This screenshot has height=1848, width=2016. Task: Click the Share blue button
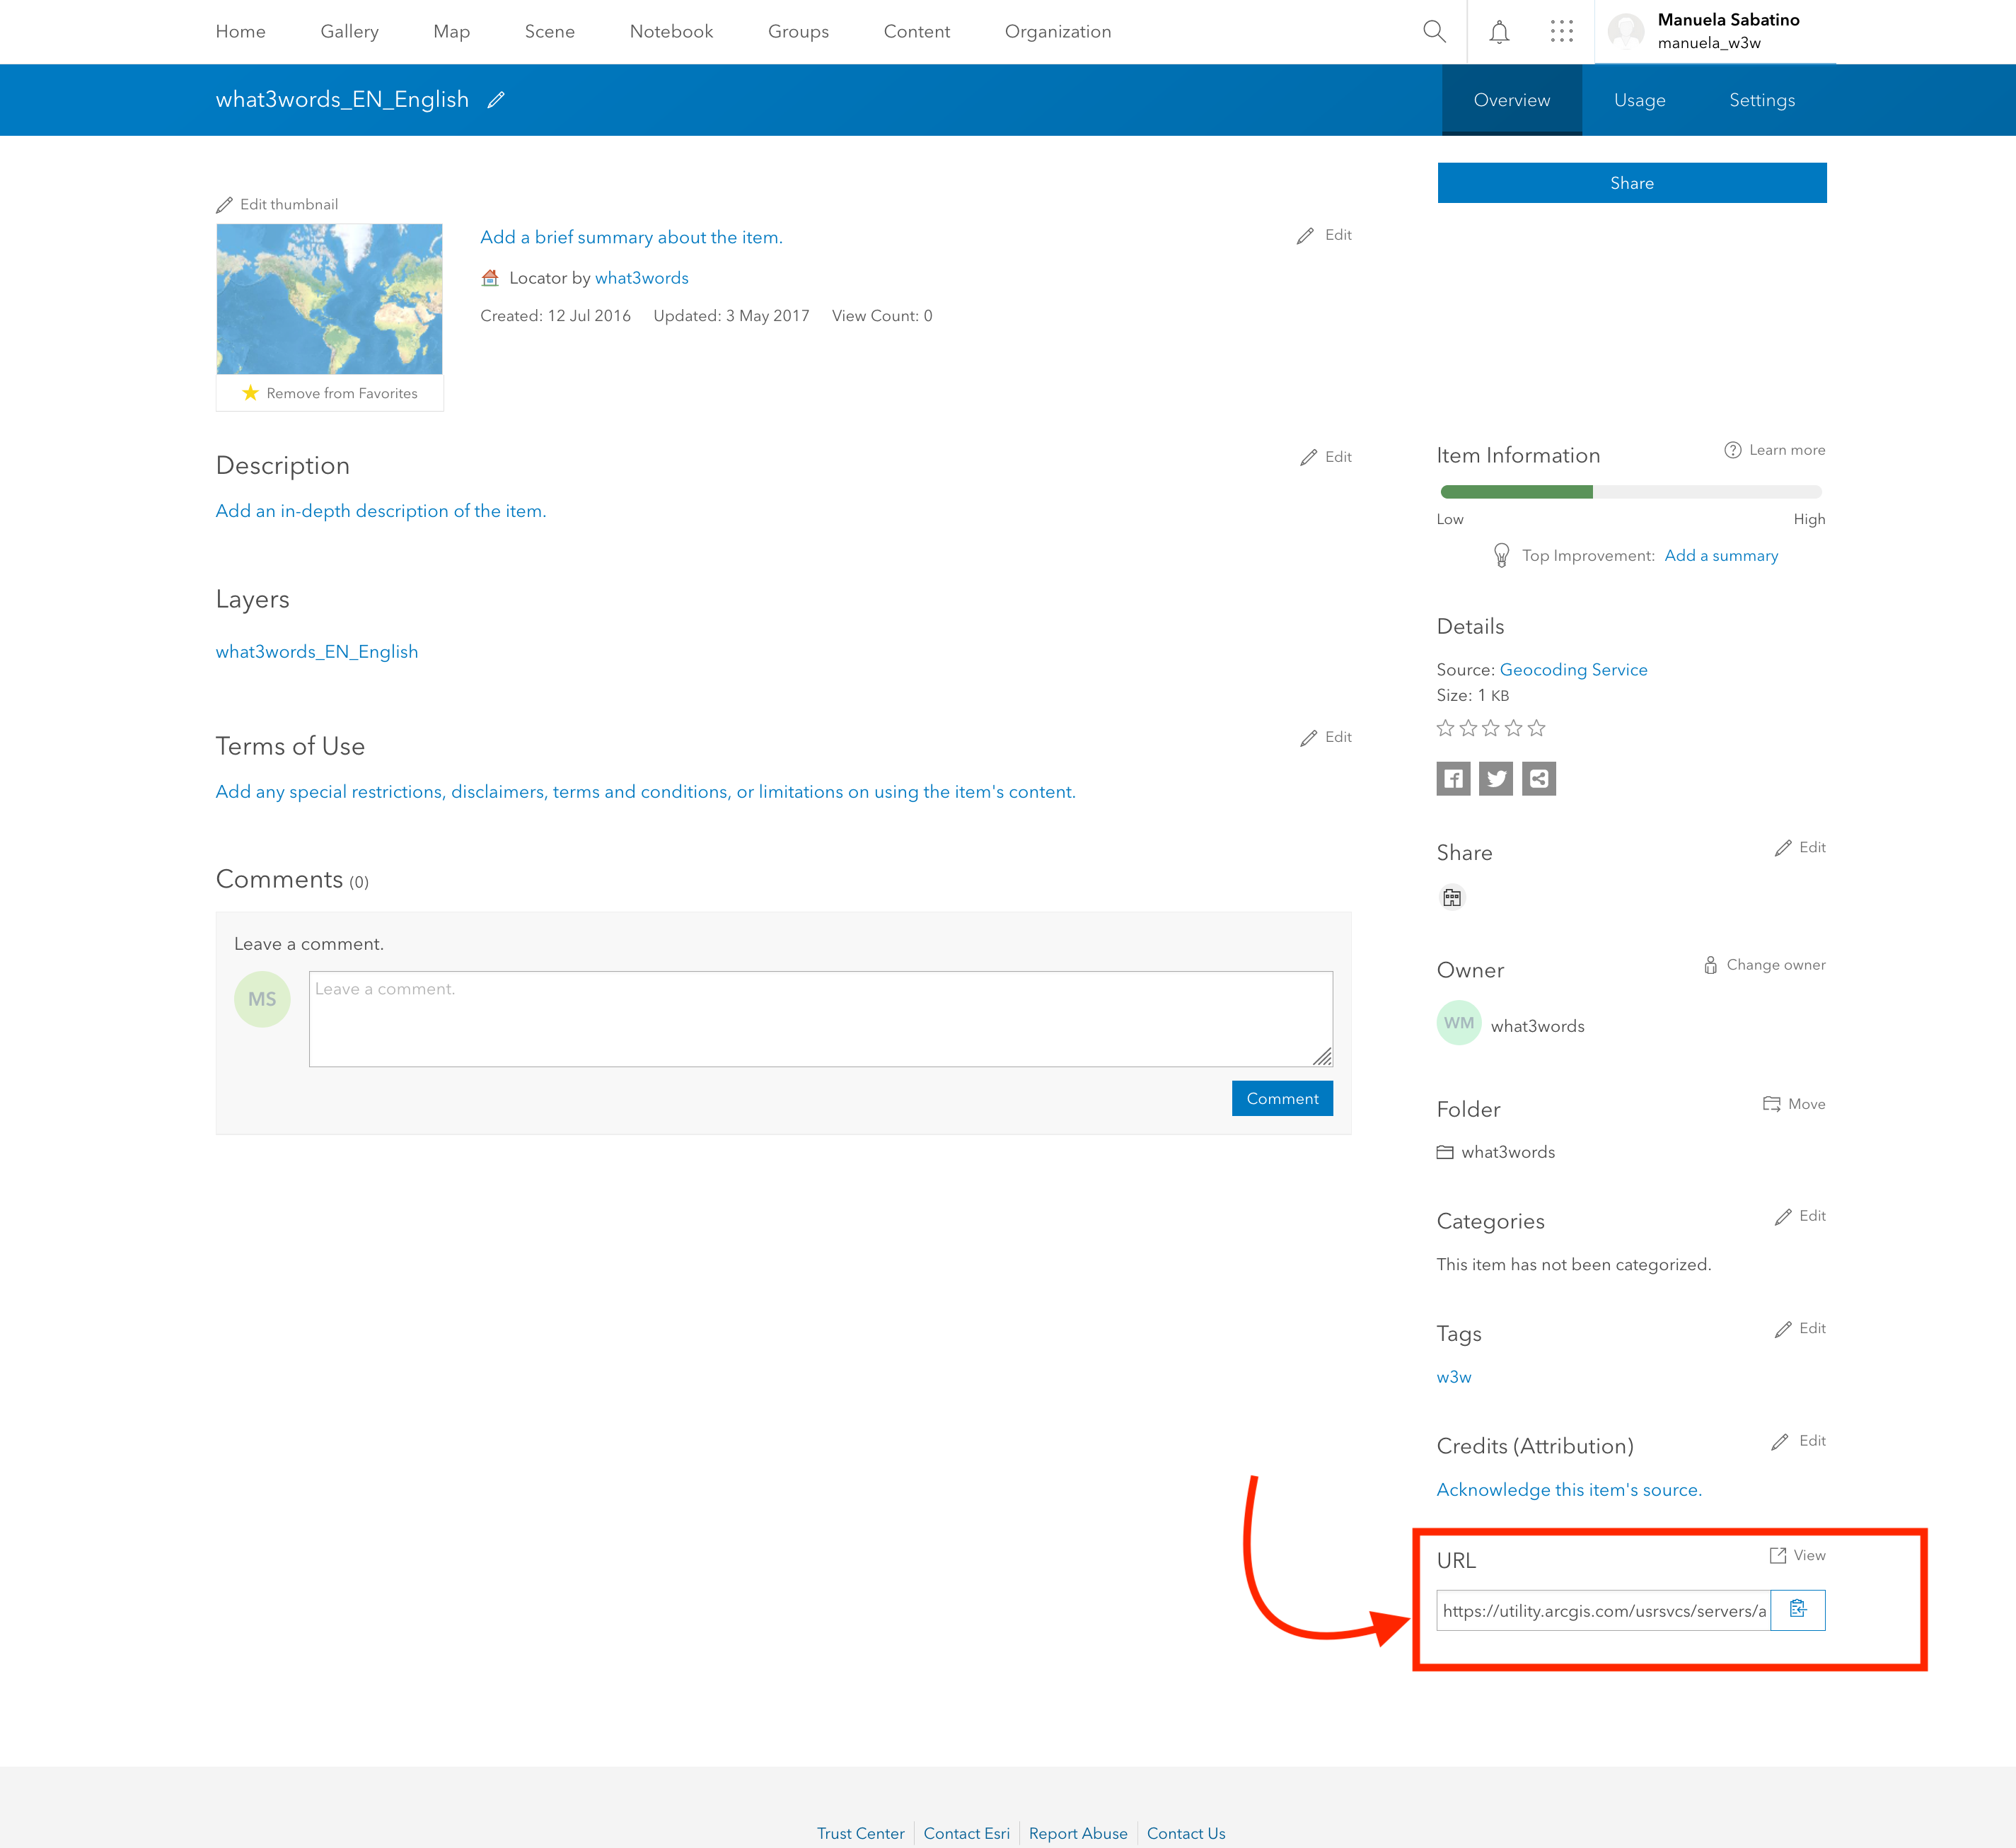pyautogui.click(x=1631, y=181)
